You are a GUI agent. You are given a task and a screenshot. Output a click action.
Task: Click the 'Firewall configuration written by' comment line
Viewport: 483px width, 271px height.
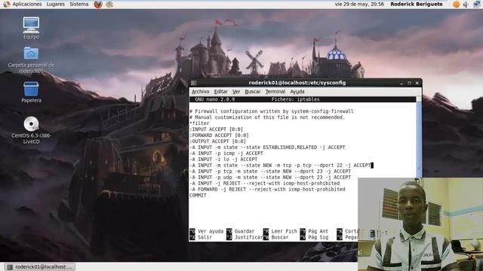point(272,111)
